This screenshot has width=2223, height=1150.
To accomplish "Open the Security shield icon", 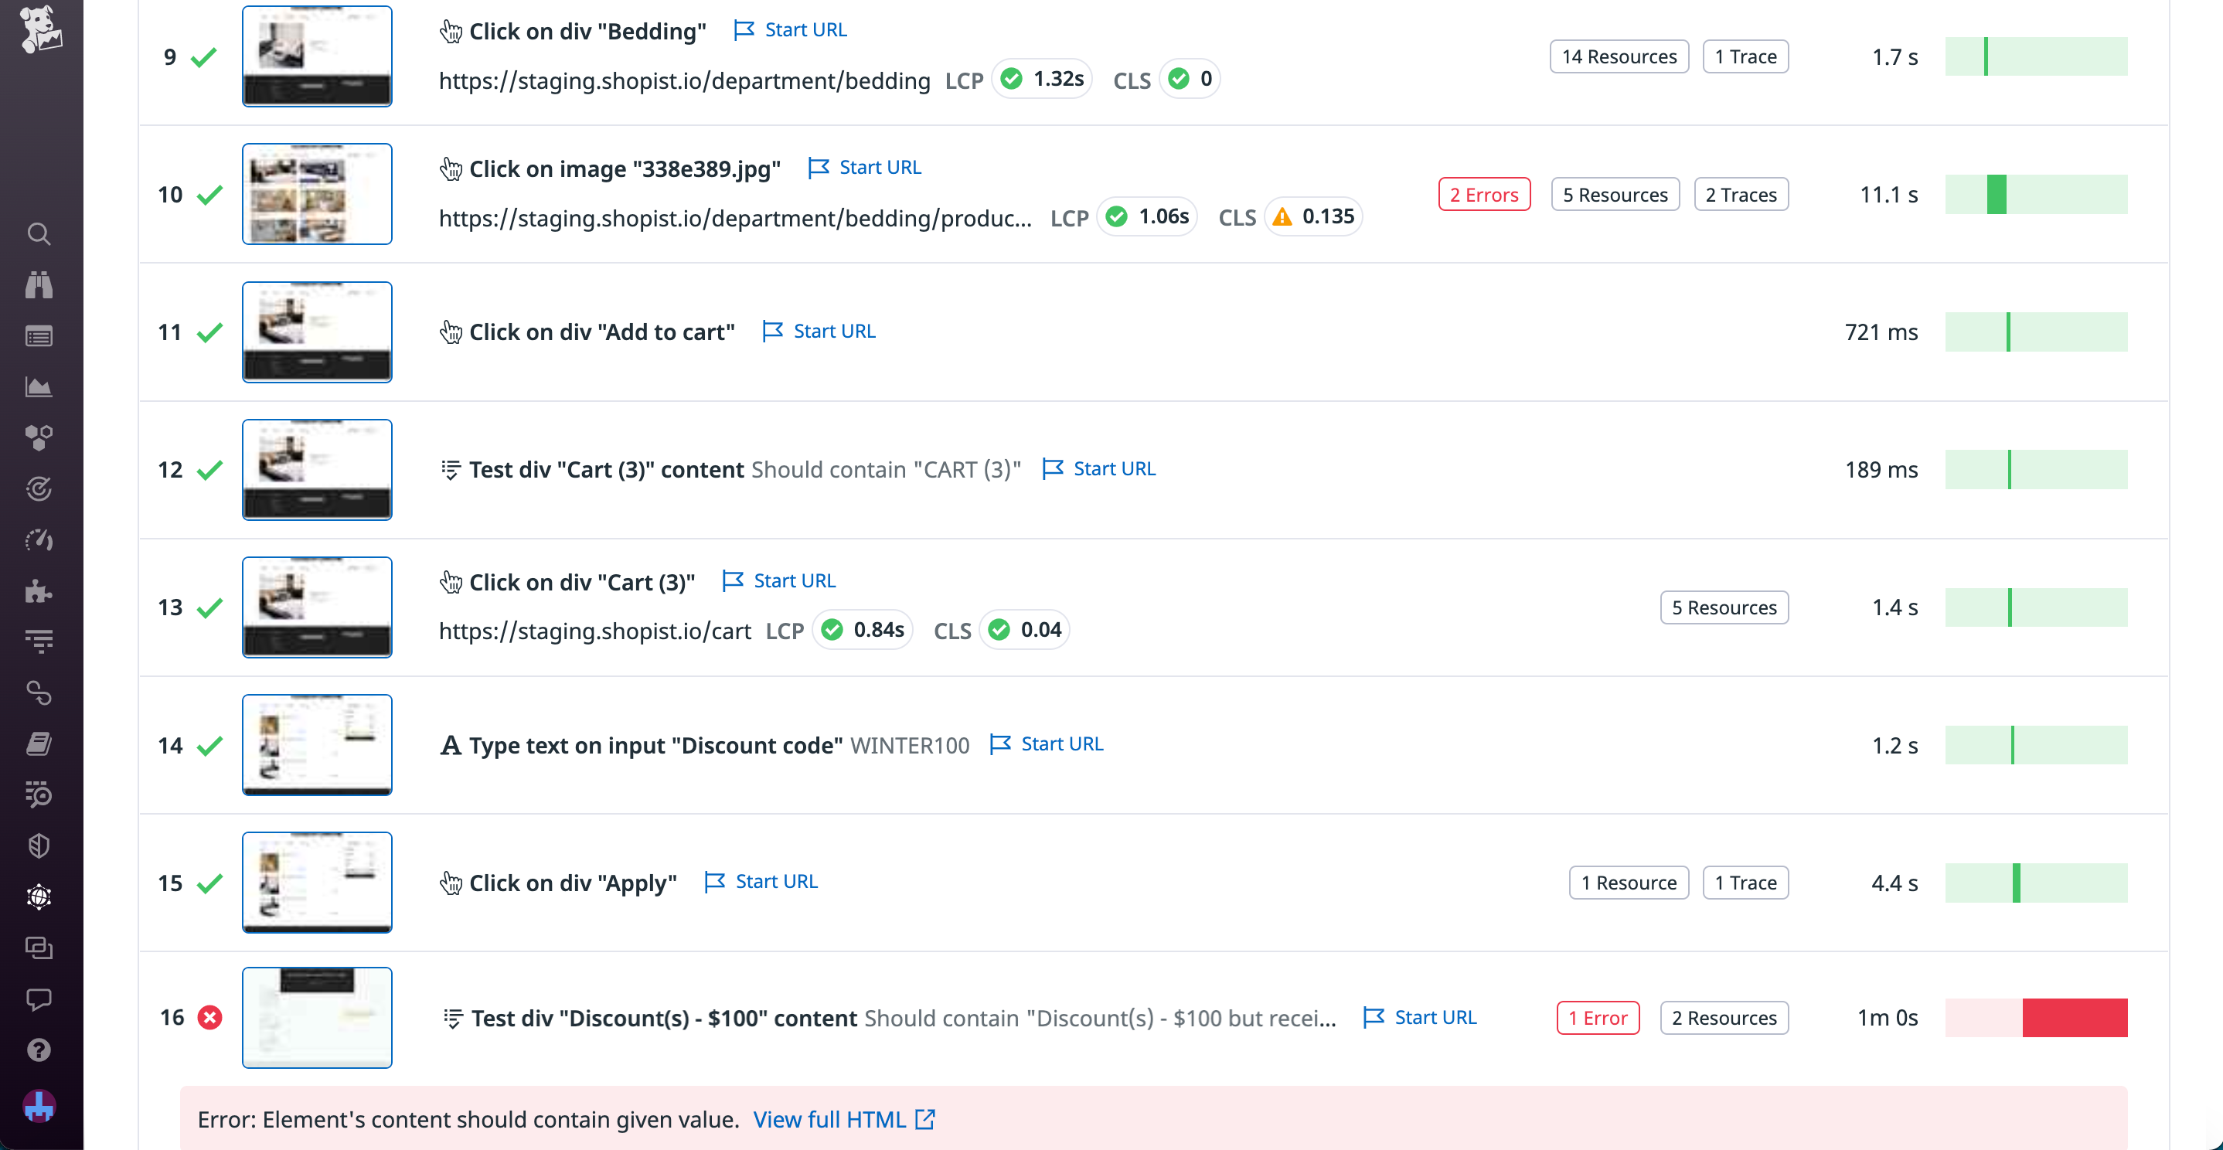I will pyautogui.click(x=39, y=845).
